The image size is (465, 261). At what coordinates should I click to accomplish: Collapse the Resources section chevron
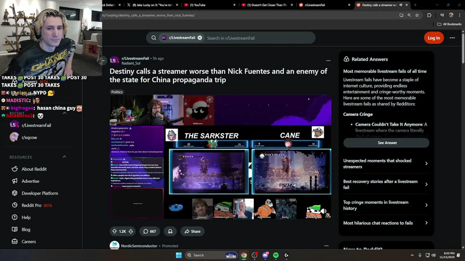tap(64, 157)
